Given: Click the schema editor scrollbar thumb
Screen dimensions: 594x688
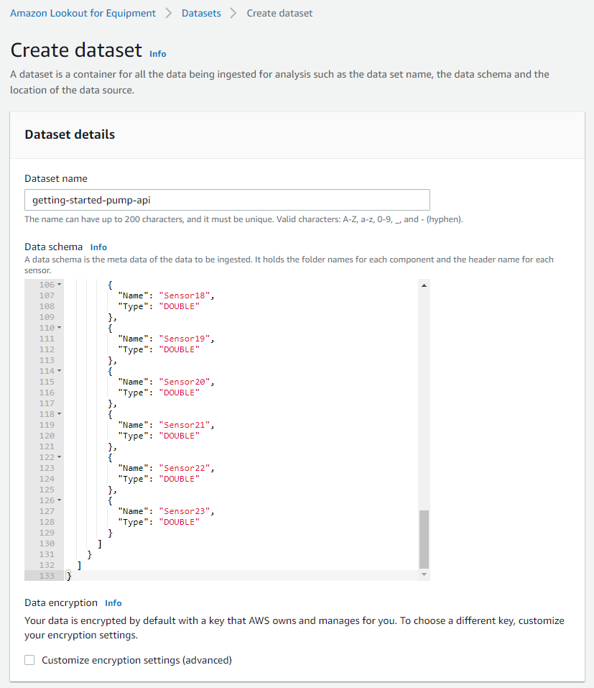Looking at the screenshot, I should tap(424, 539).
